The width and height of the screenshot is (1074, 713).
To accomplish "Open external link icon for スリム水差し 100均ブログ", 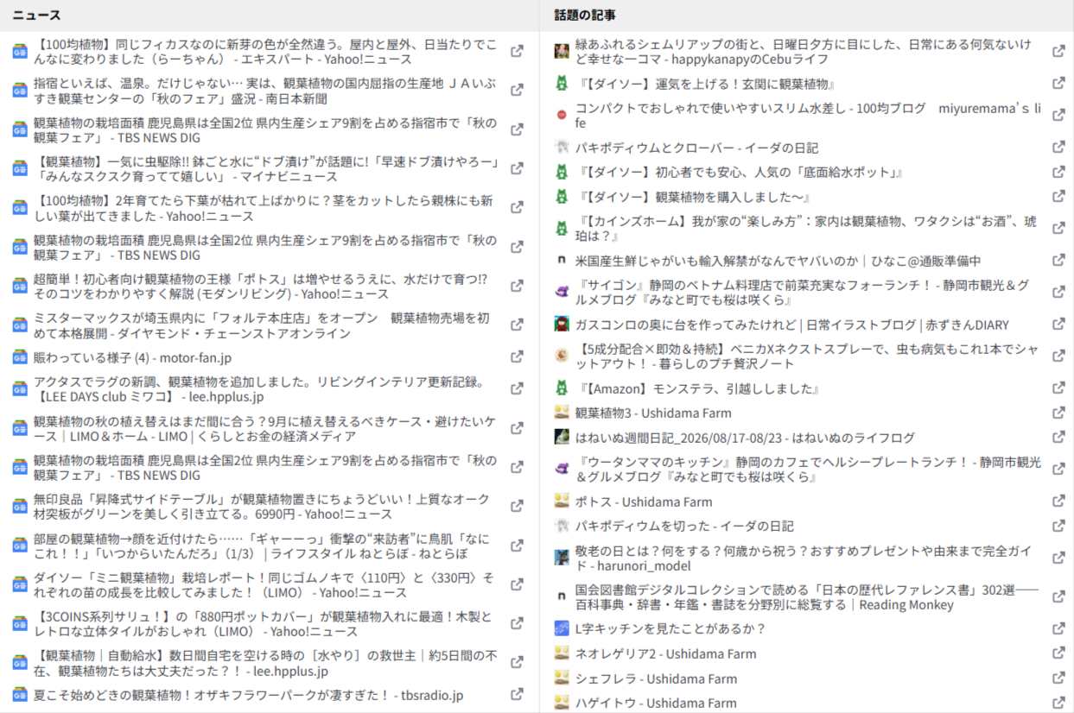I will click(1058, 115).
